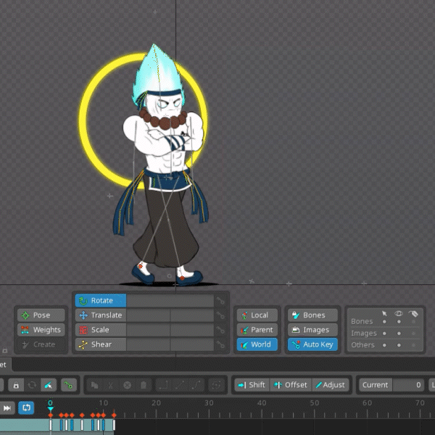Click the Current frame number field
The width and height of the screenshot is (435, 435).
408,385
